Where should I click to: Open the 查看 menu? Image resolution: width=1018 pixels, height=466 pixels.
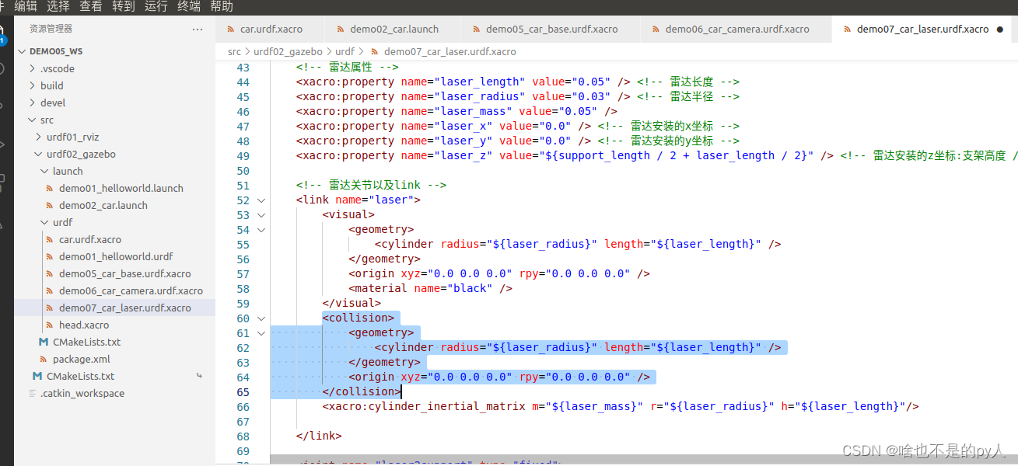tap(91, 6)
